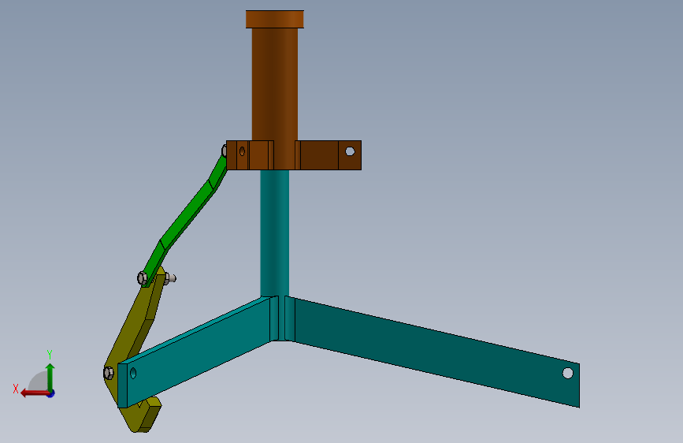Select the hex bolt head at green-yellow joint
This screenshot has width=683, height=443.
click(x=143, y=278)
